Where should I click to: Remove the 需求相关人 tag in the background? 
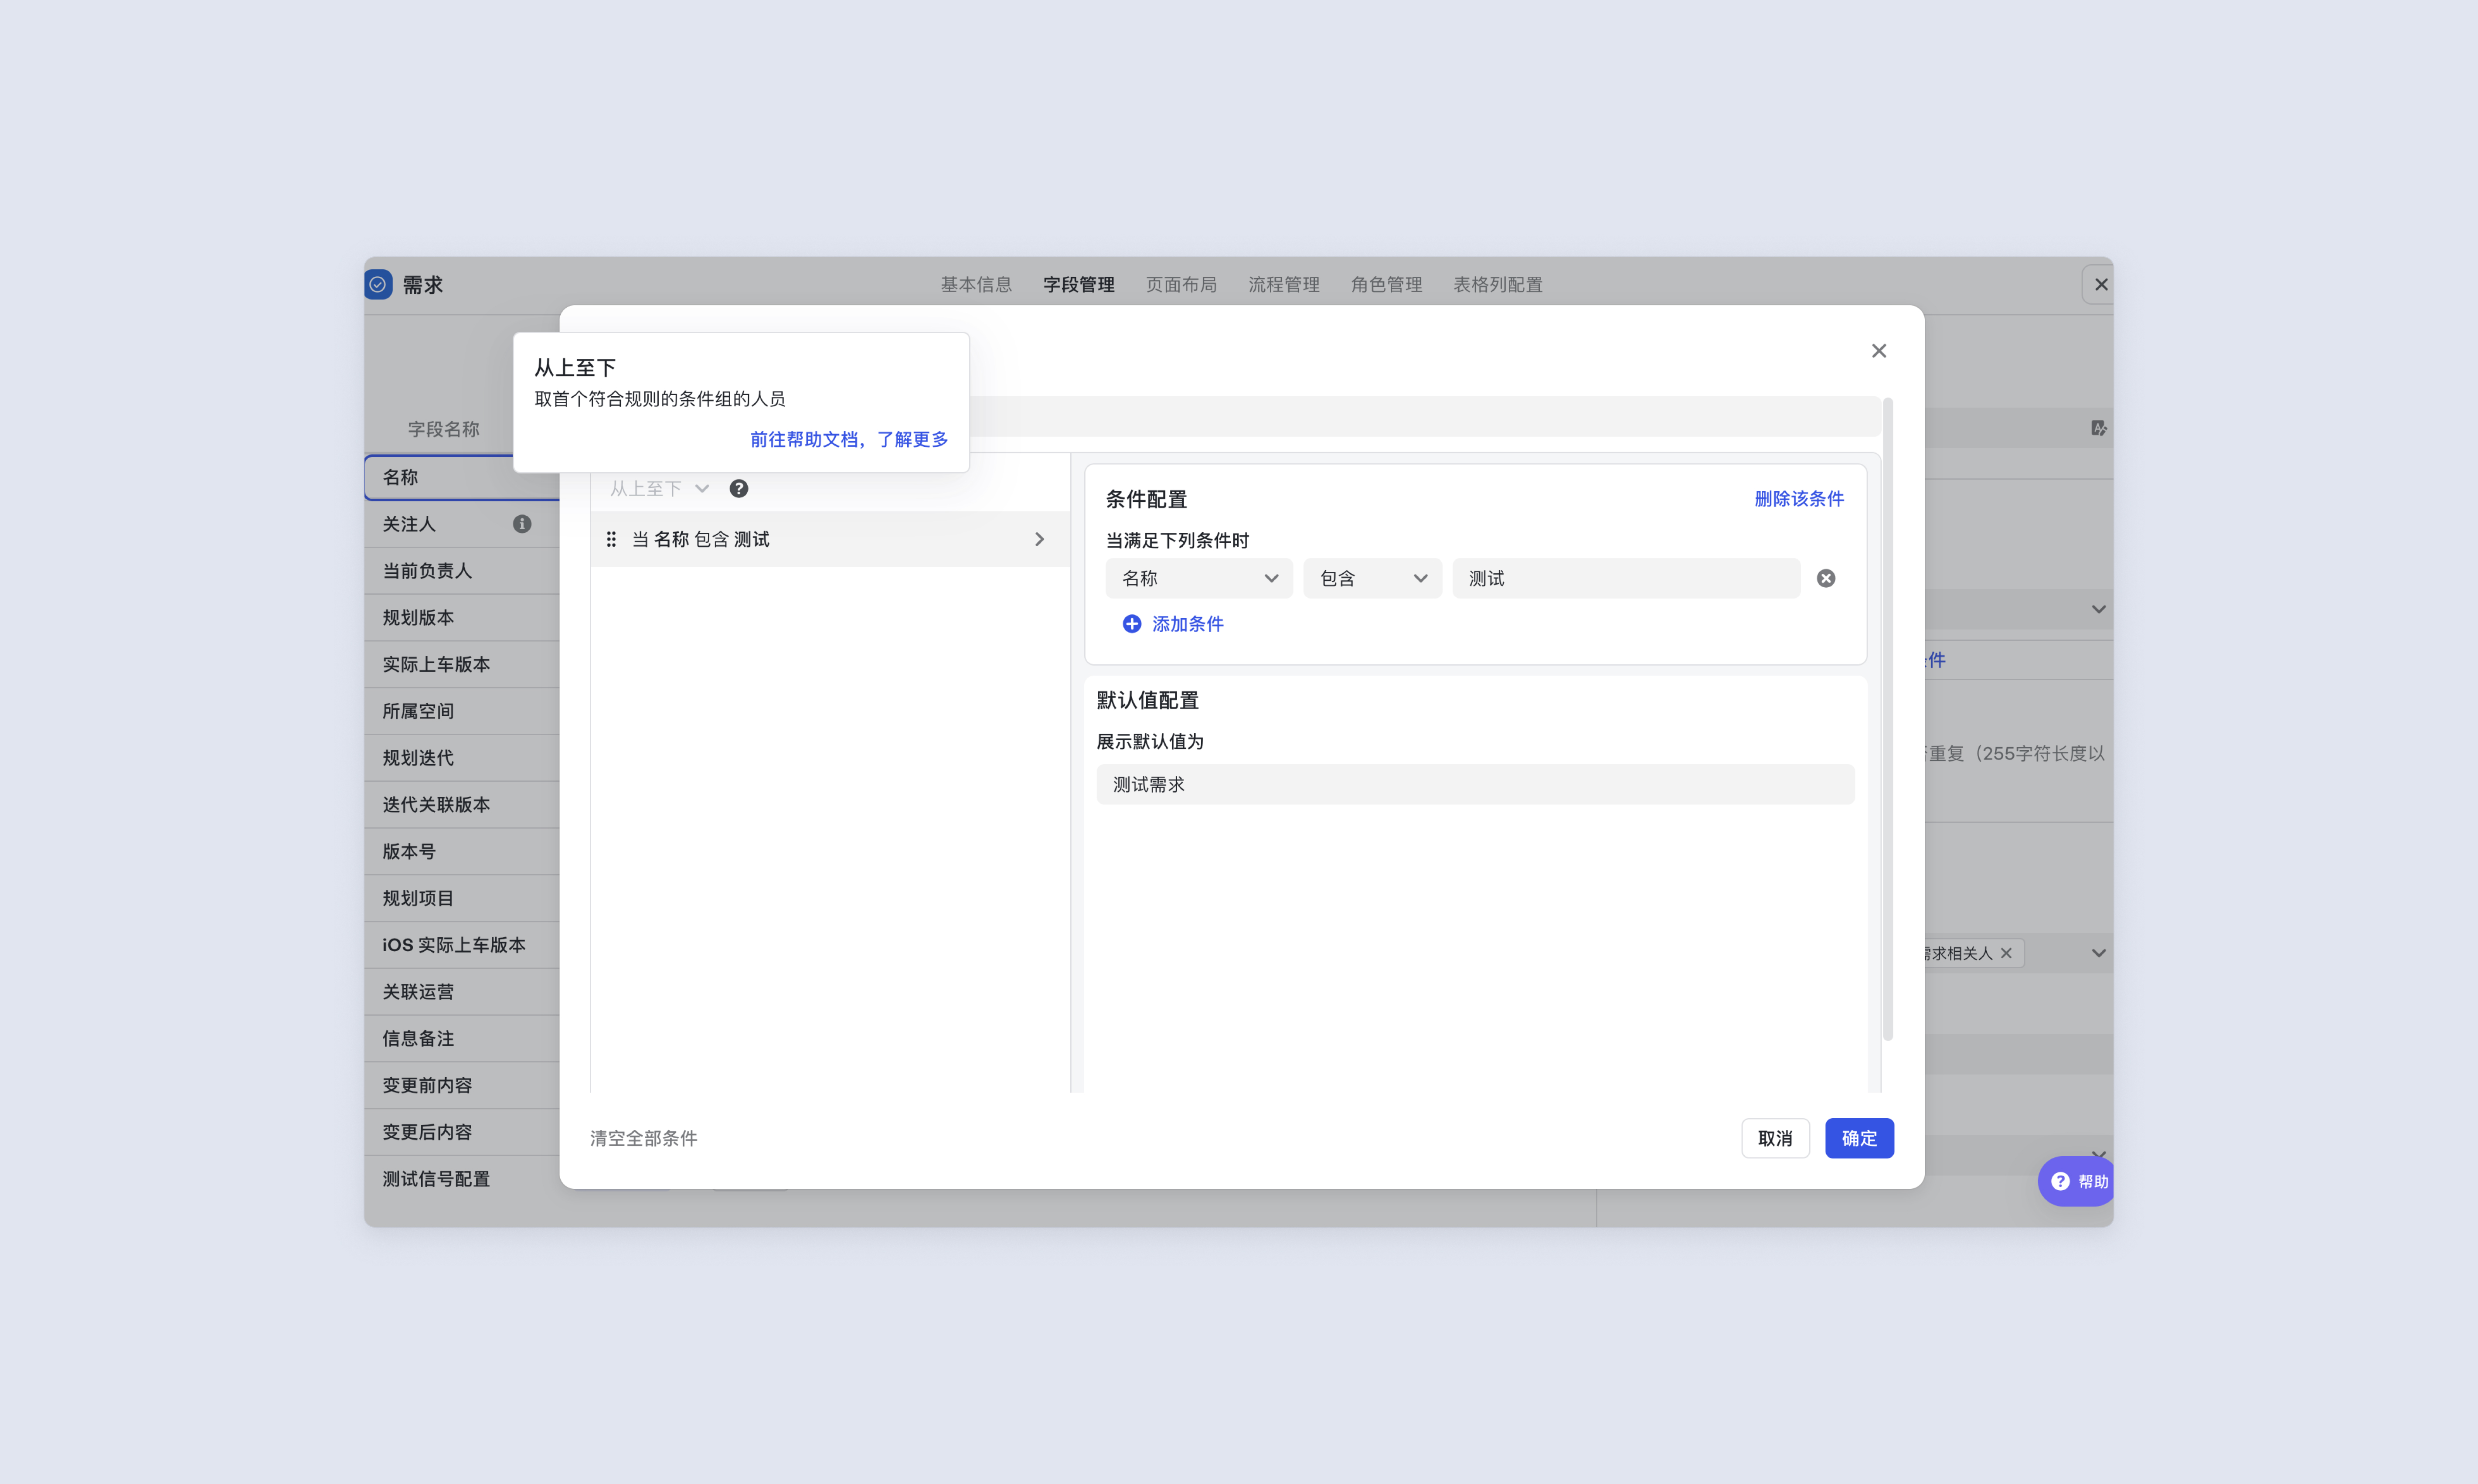point(2006,953)
